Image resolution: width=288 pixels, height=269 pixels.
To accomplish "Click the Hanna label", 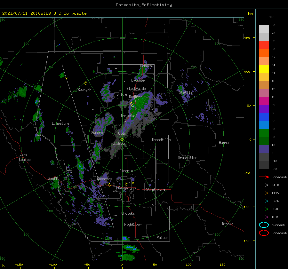I will click(224, 143).
